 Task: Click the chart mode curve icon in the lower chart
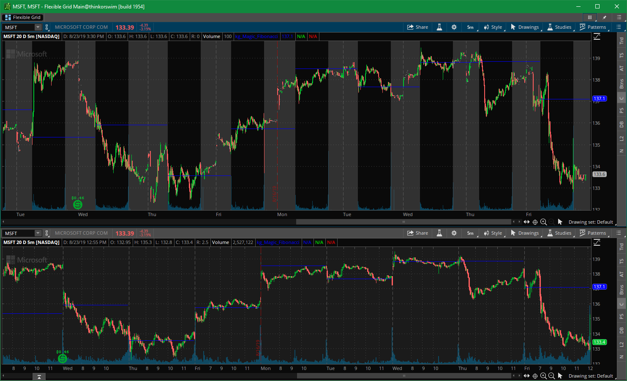tap(597, 243)
